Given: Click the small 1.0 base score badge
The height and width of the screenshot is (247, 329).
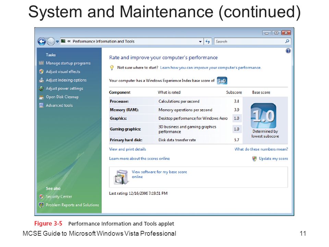Looking at the screenshot, I should (222, 81).
